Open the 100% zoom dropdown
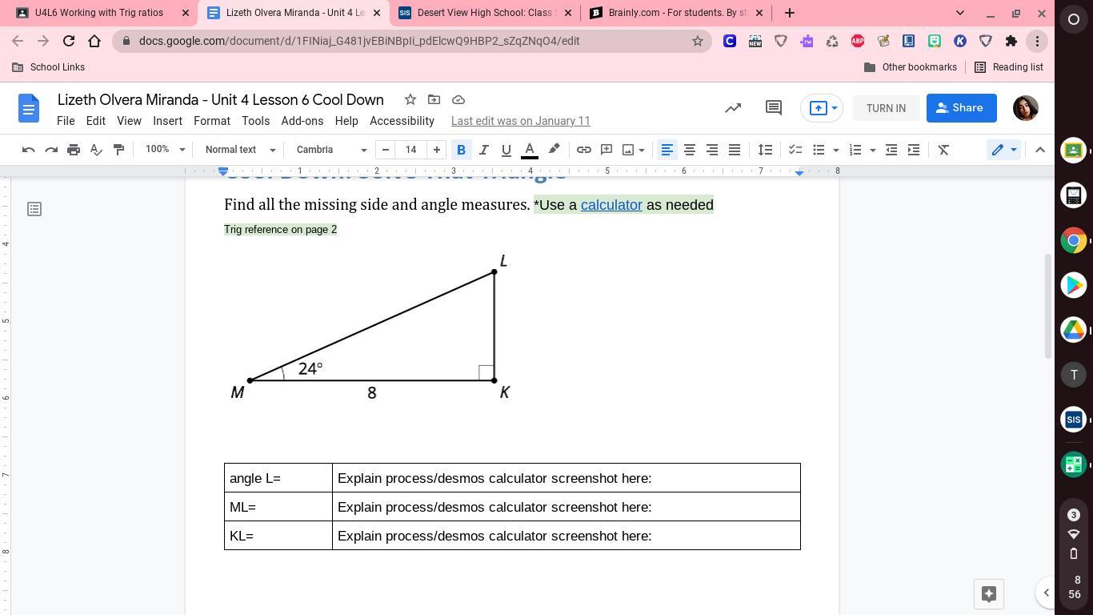Screen dimensions: 1093x615 (x=164, y=150)
